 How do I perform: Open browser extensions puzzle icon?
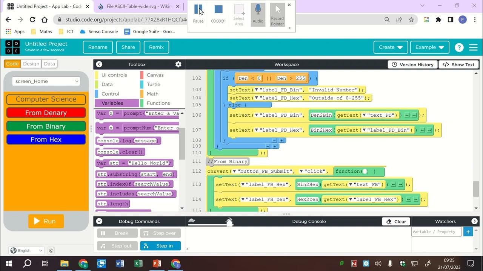click(438, 20)
